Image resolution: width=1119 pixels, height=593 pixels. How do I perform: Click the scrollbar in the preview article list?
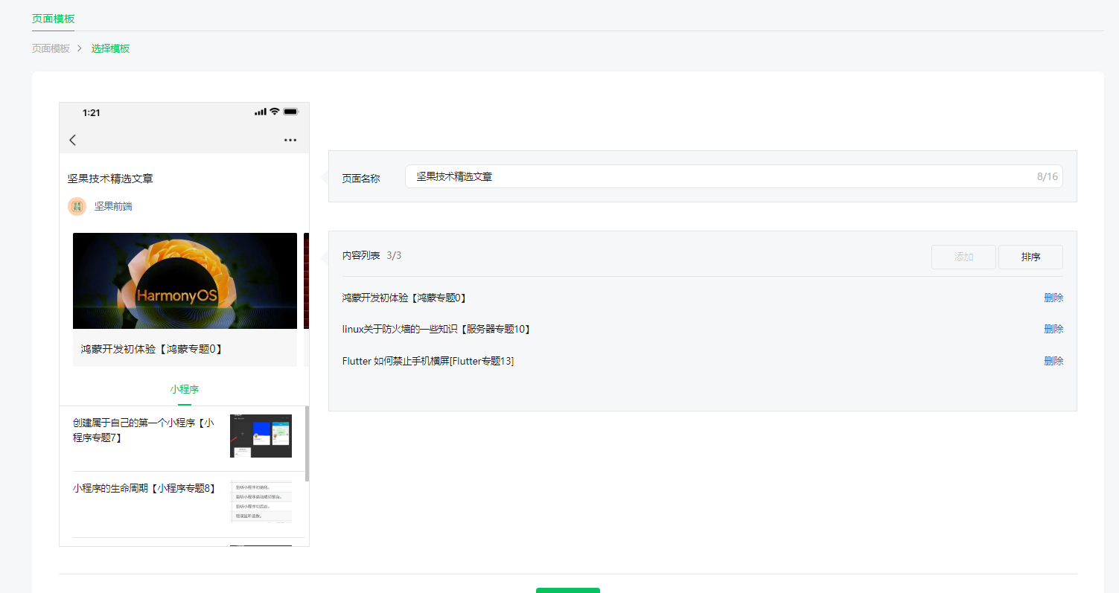305,439
